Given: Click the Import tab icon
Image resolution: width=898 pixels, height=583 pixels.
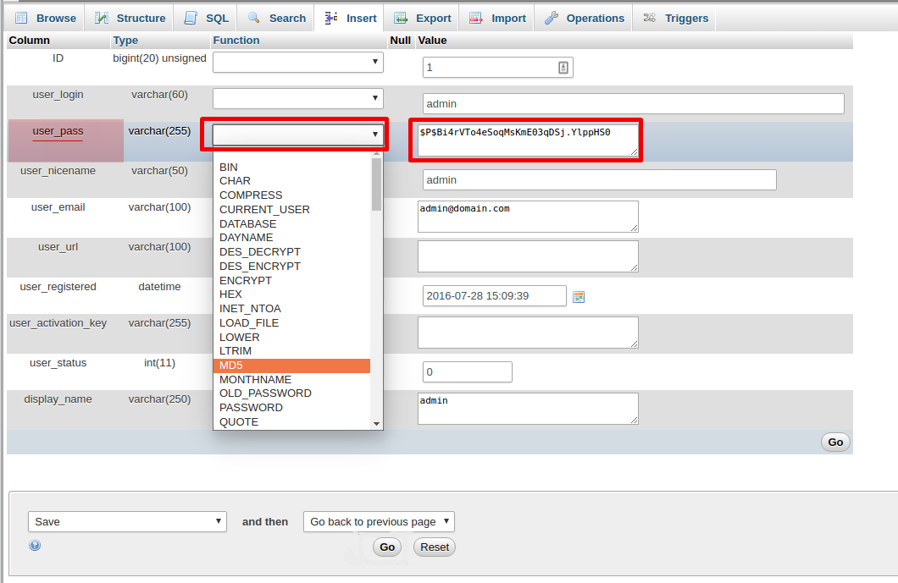Looking at the screenshot, I should click(x=476, y=18).
